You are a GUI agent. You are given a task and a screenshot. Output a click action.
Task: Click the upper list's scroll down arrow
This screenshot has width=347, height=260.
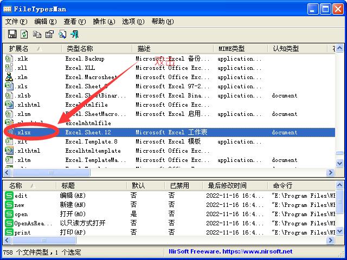pyautogui.click(x=340, y=164)
